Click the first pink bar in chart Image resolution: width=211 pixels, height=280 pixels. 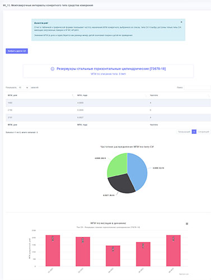(53, 250)
